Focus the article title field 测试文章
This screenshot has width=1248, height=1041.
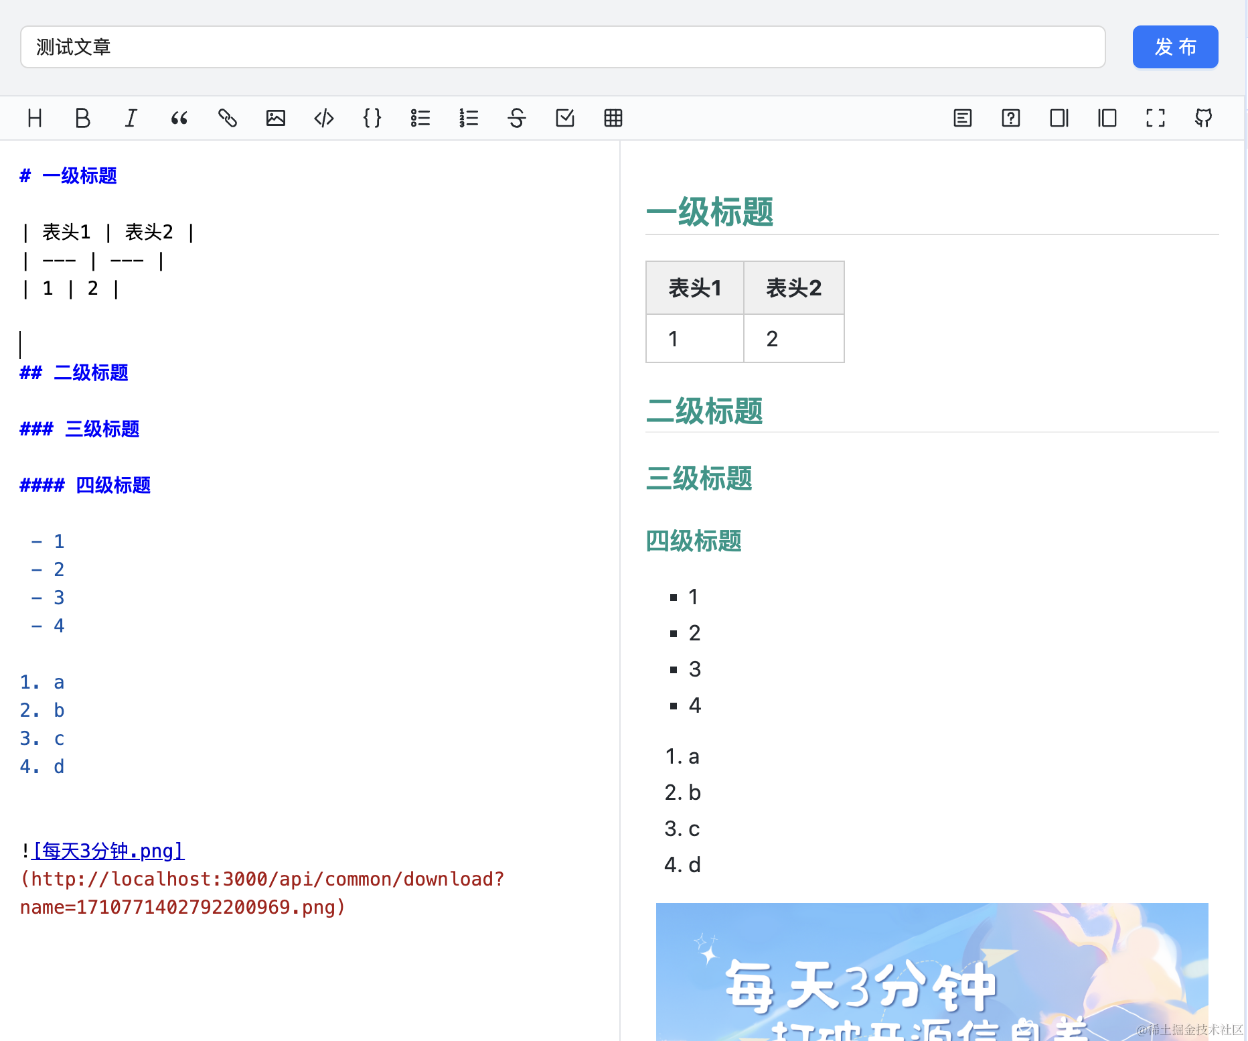pos(562,47)
